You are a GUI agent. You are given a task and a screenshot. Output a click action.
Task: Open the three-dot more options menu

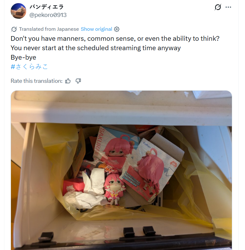pos(228,7)
